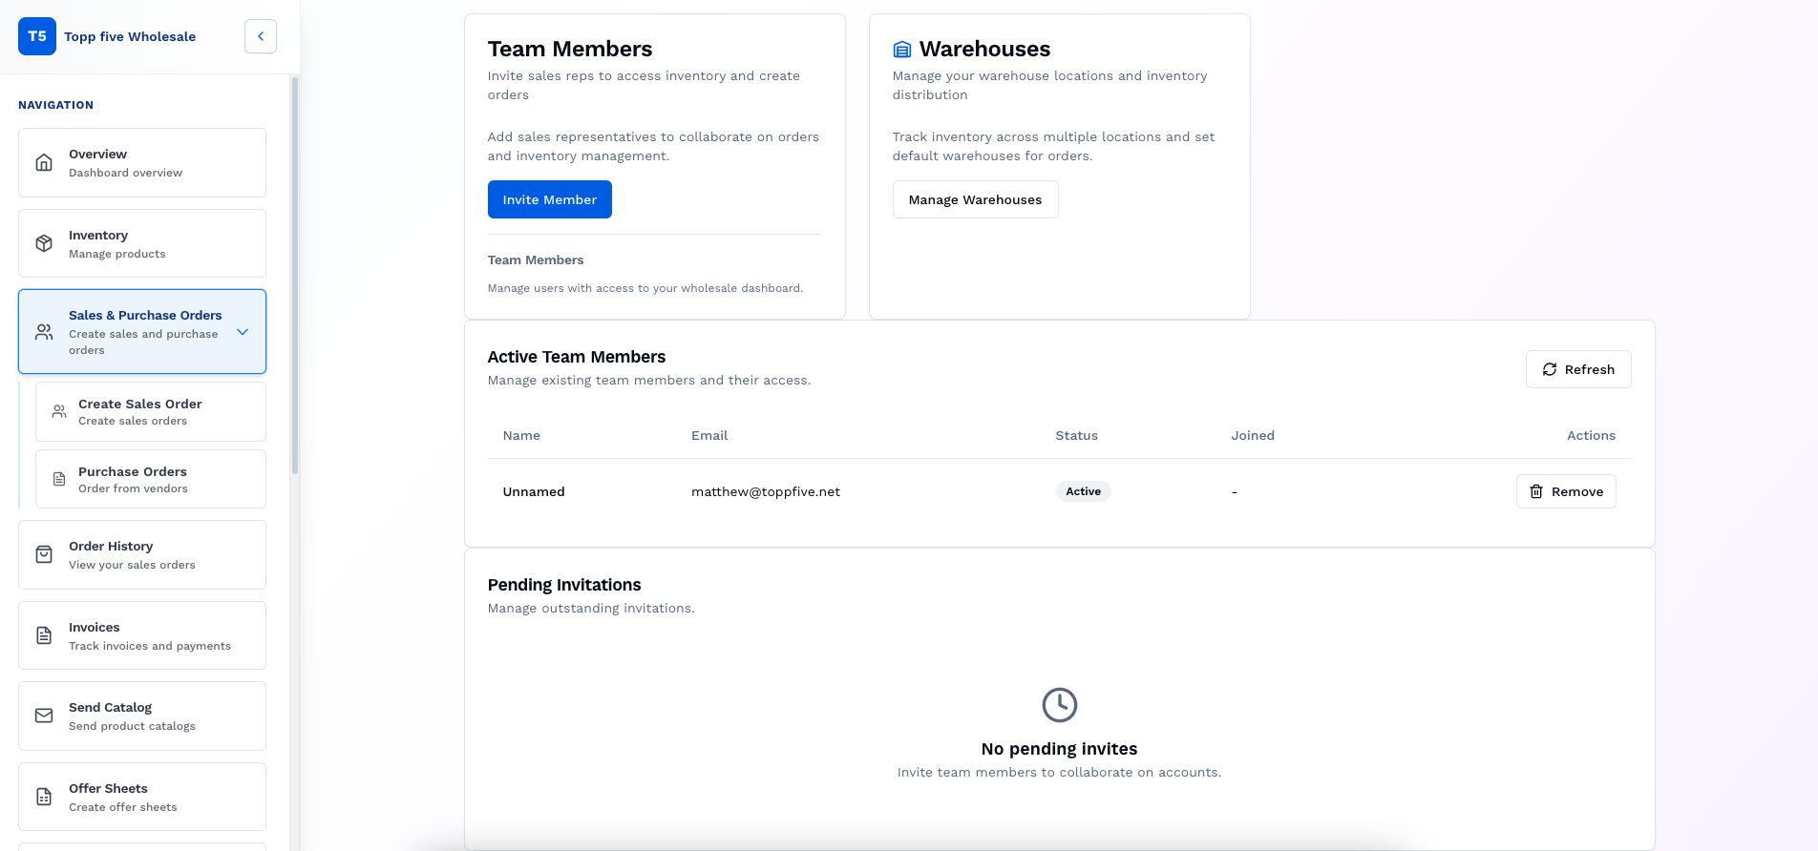Click the Warehouses heading icon
Screen dimensions: 1818x851
pos(901,50)
